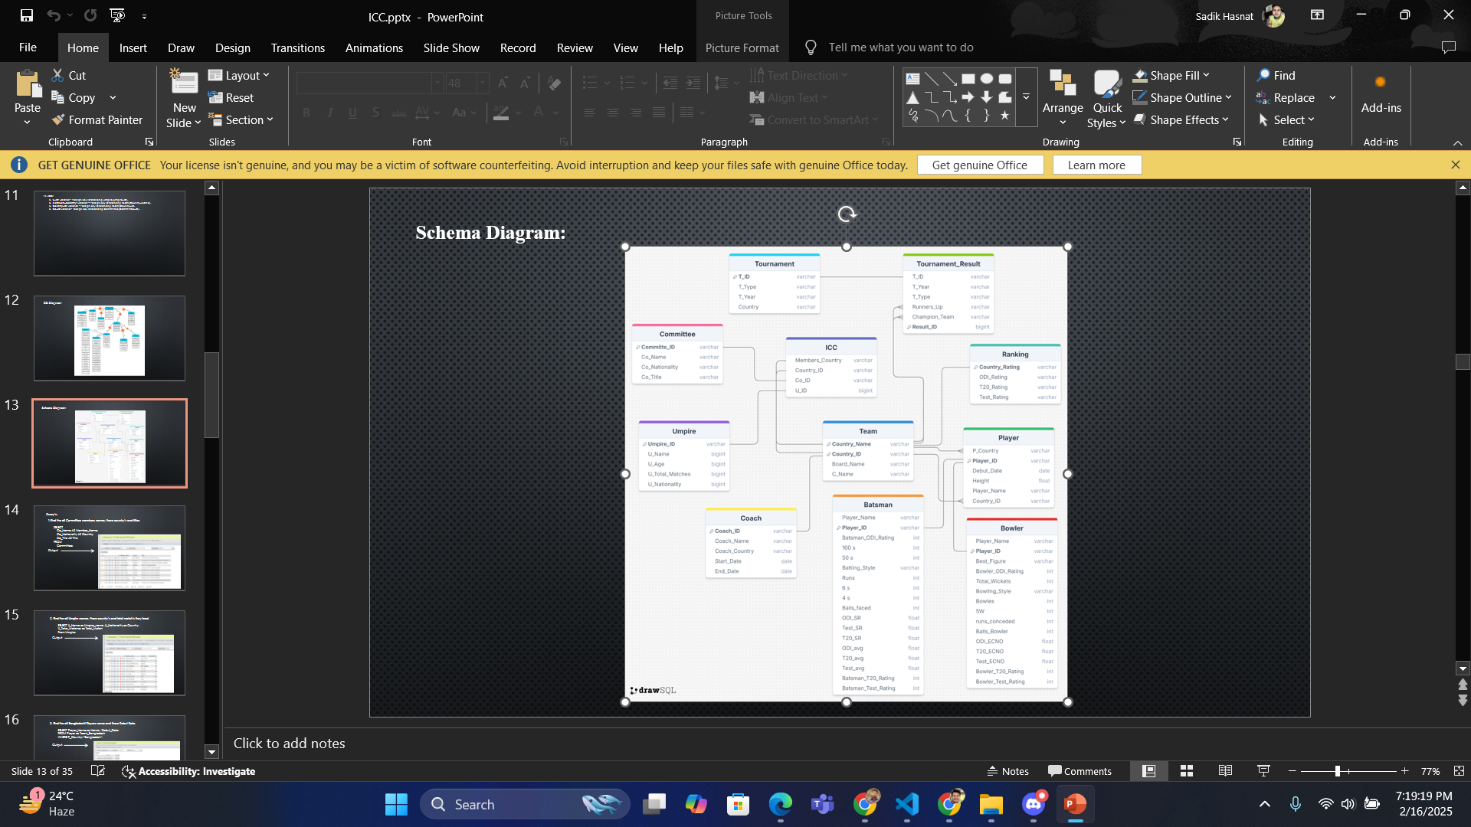Click Get genuine Office button
The width and height of the screenshot is (1471, 827).
[x=980, y=165]
